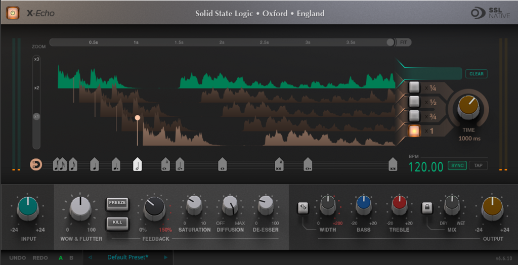Image resolution: width=518 pixels, height=265 pixels.
Task: Select the quarter note delay marker
Action: tap(95, 164)
